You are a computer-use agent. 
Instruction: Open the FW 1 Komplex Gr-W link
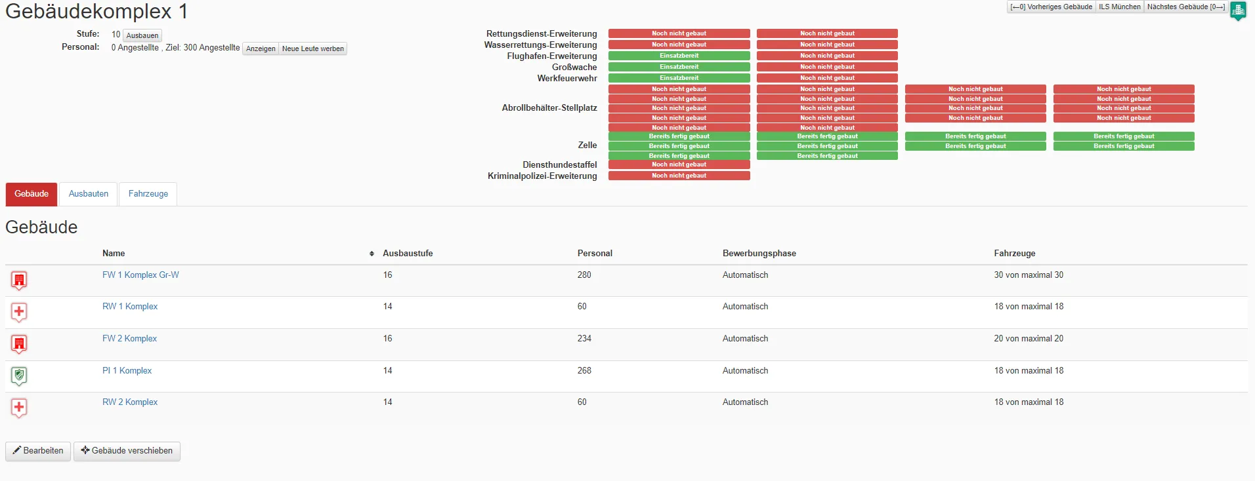(x=140, y=275)
